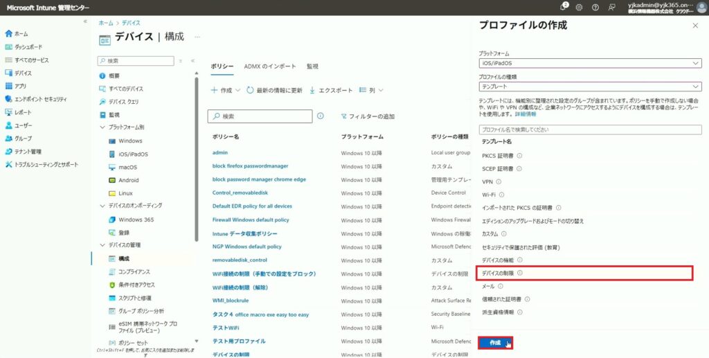
Task: Click the info icon next to policy search
Action: (x=320, y=116)
